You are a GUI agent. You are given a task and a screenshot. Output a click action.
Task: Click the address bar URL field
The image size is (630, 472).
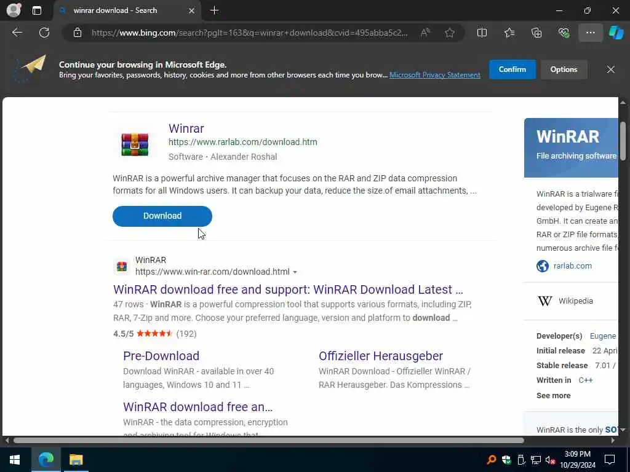(x=249, y=33)
